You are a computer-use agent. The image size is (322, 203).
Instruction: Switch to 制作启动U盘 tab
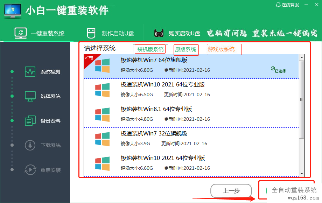point(111,33)
